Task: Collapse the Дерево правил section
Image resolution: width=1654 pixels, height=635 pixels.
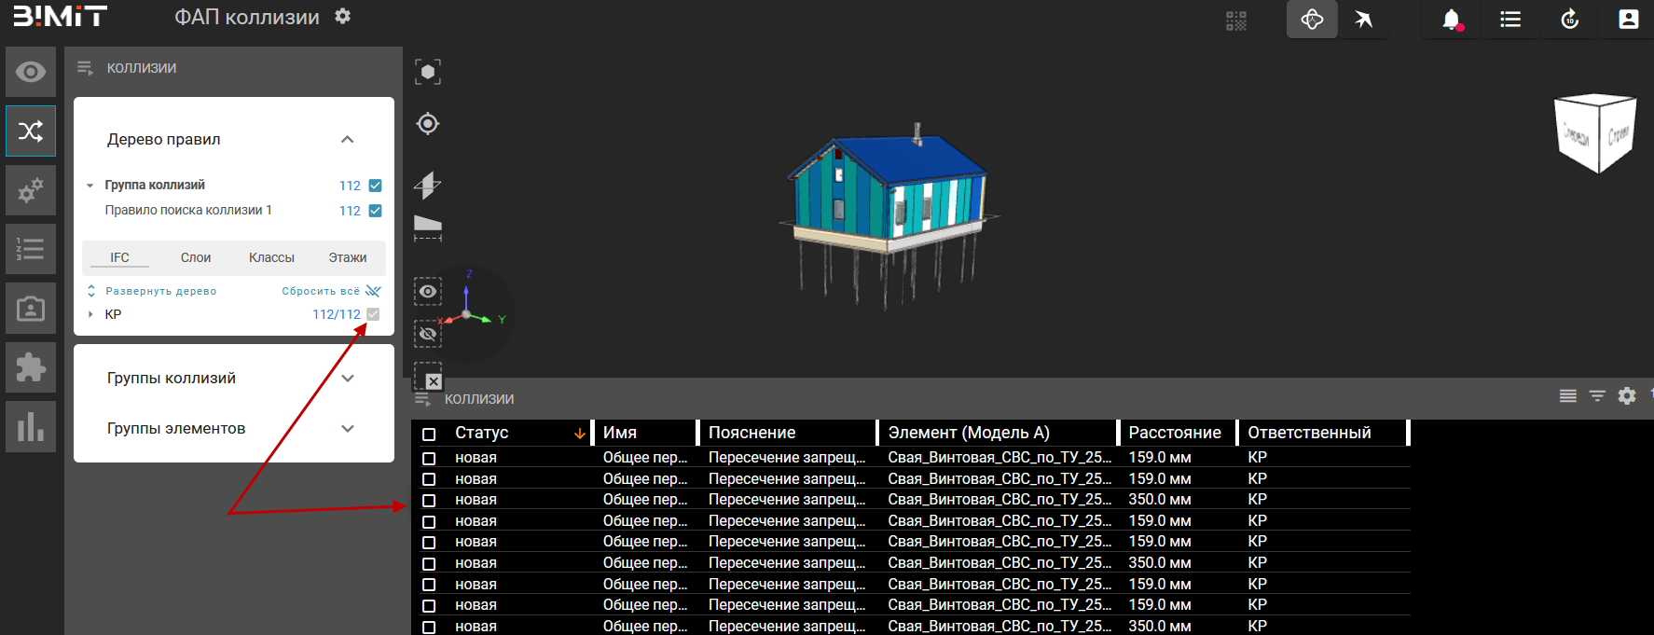Action: point(348,140)
